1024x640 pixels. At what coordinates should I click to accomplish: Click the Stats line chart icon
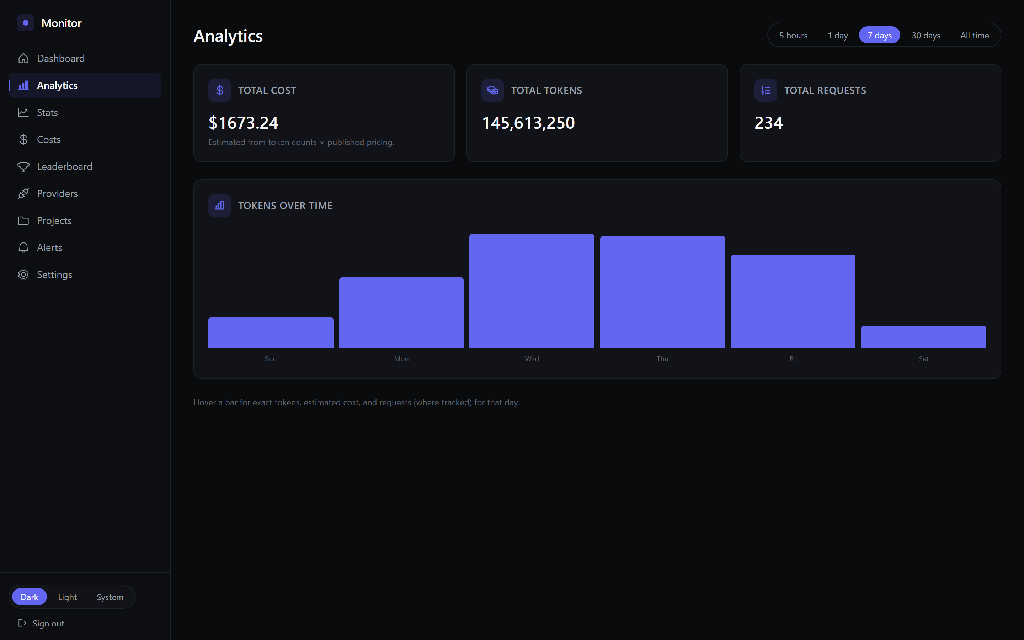point(23,113)
